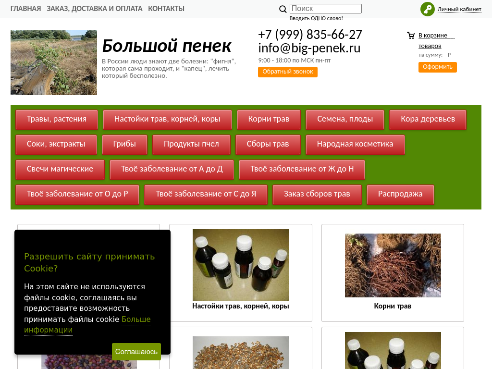Click the shopping cart icon
This screenshot has height=369, width=492.
coord(411,35)
